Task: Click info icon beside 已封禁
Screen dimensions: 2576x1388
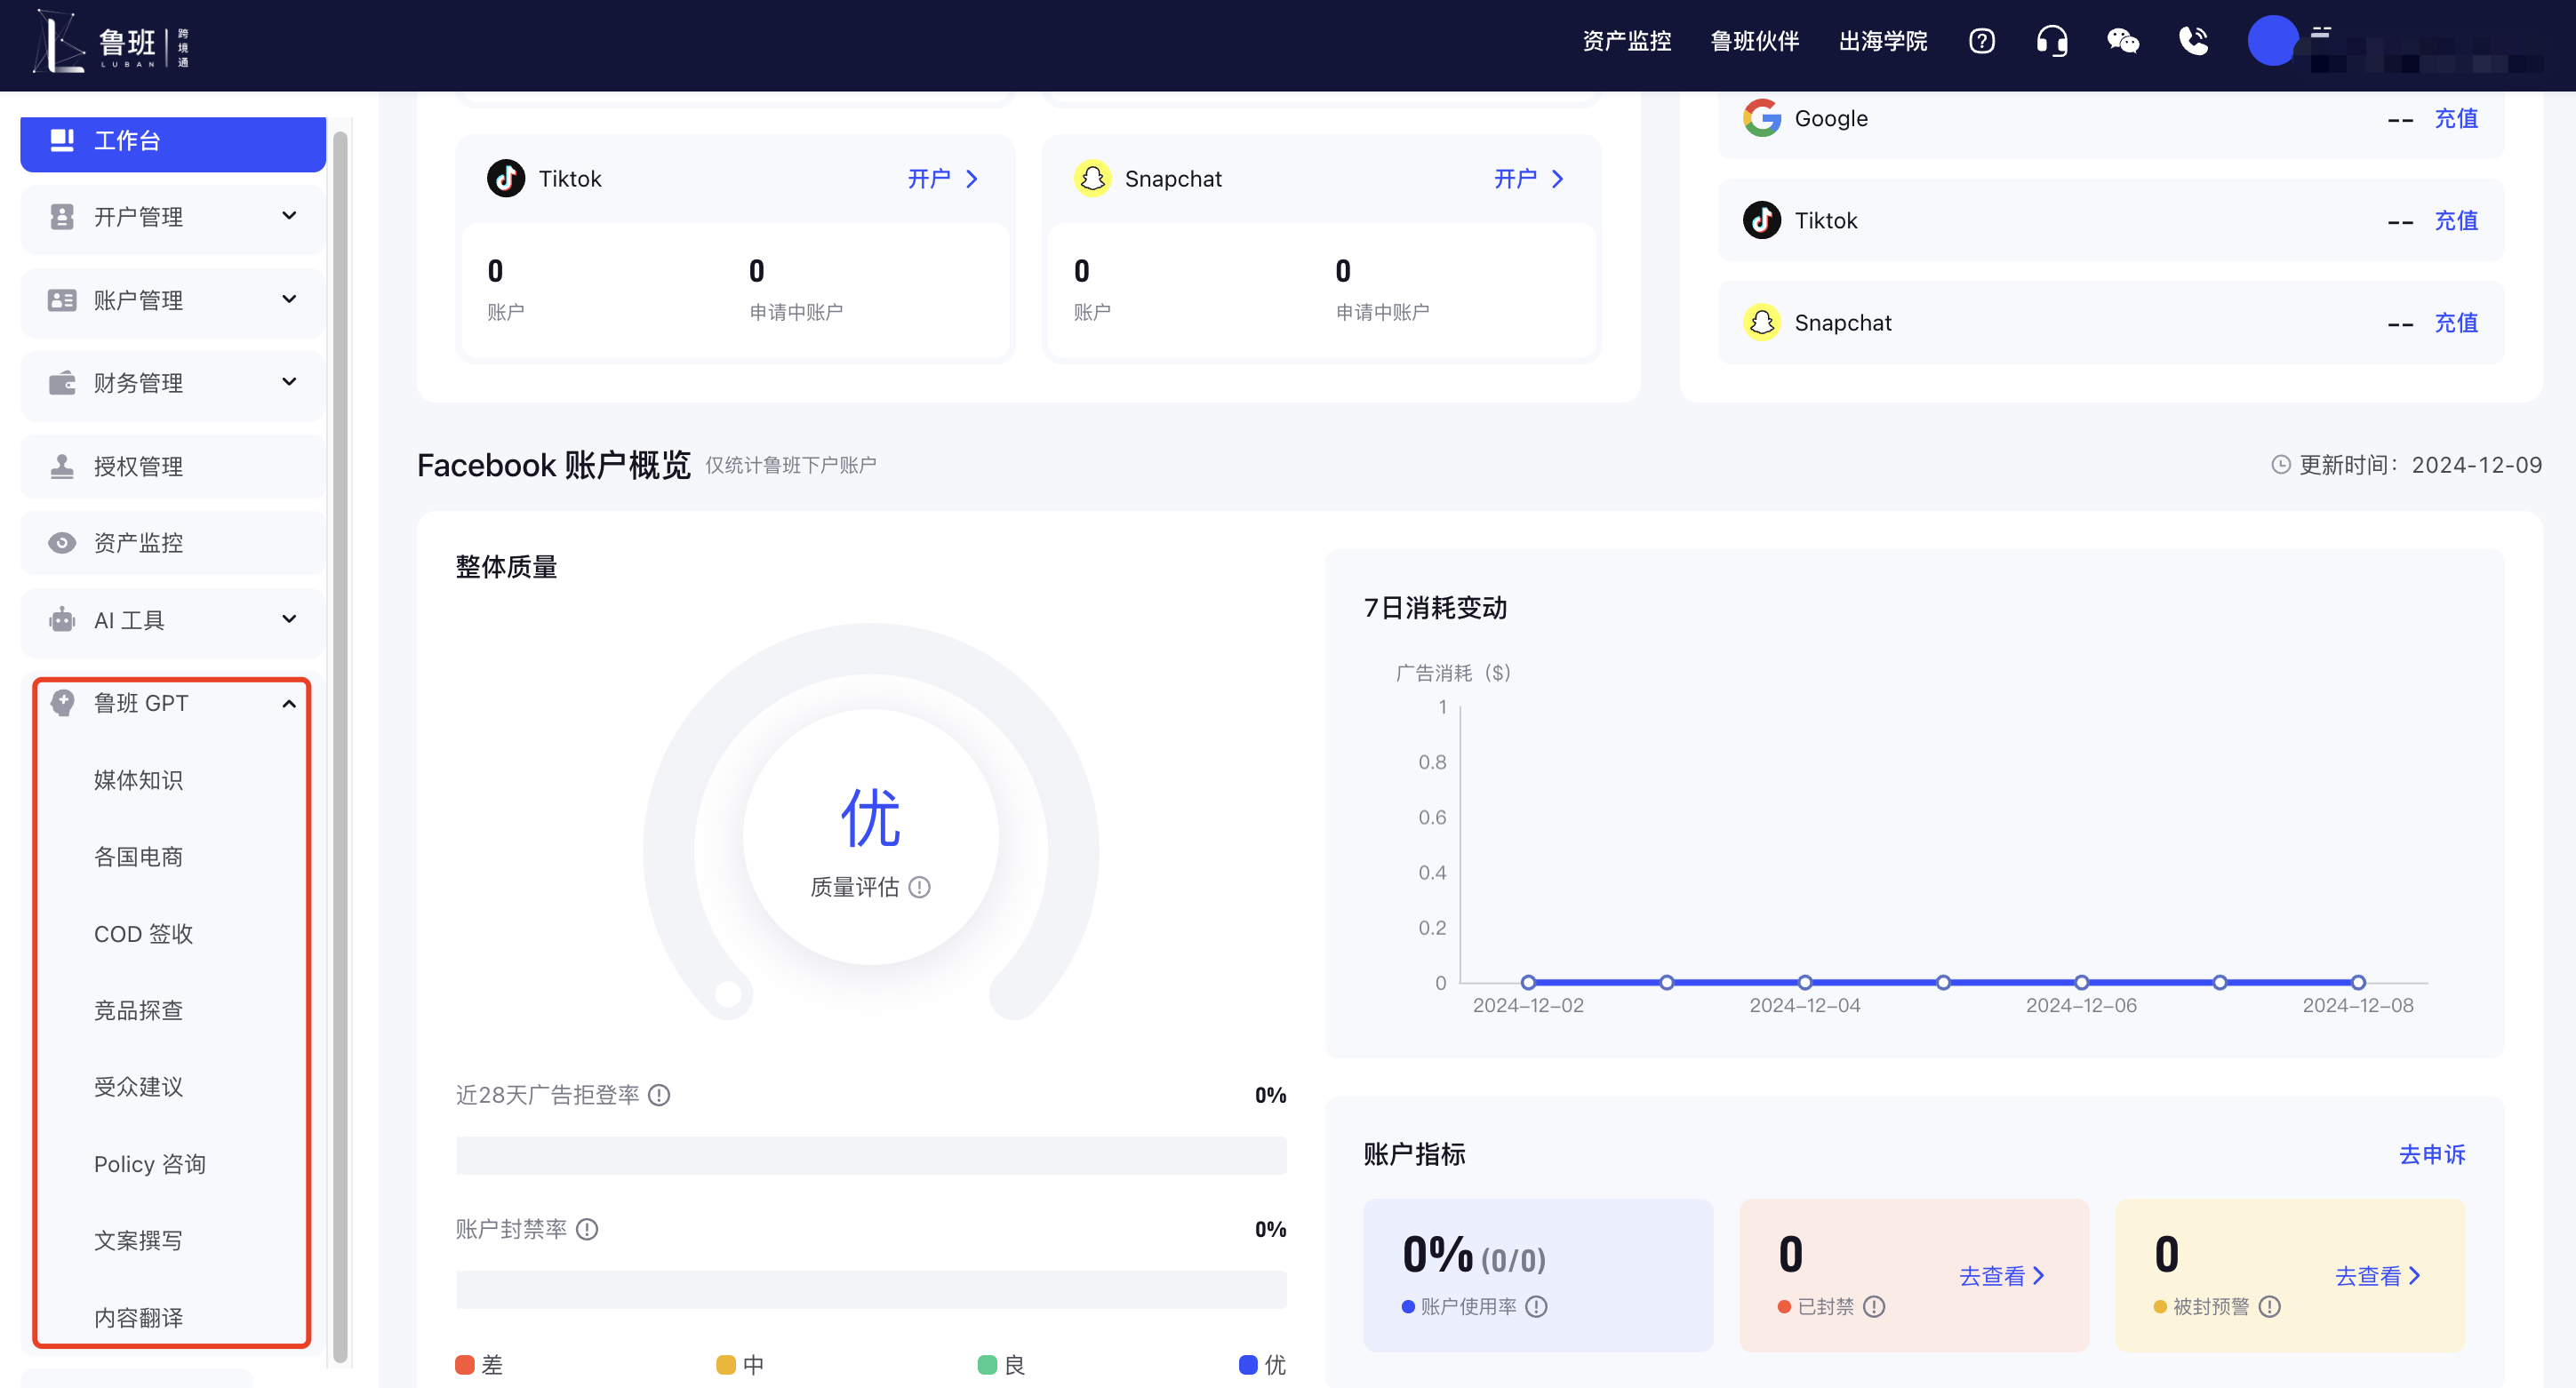Action: tap(1874, 1307)
